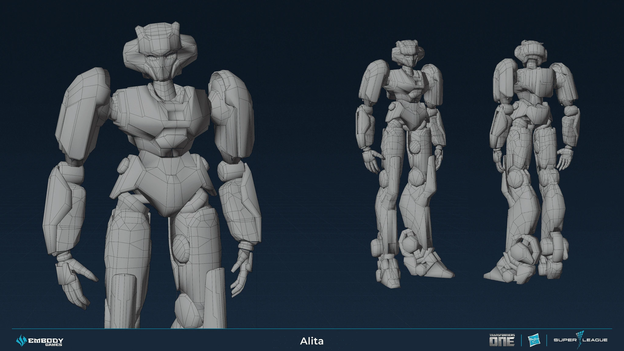Click the Embody Games logo
Viewport: 624px width, 351px height.
pos(40,340)
